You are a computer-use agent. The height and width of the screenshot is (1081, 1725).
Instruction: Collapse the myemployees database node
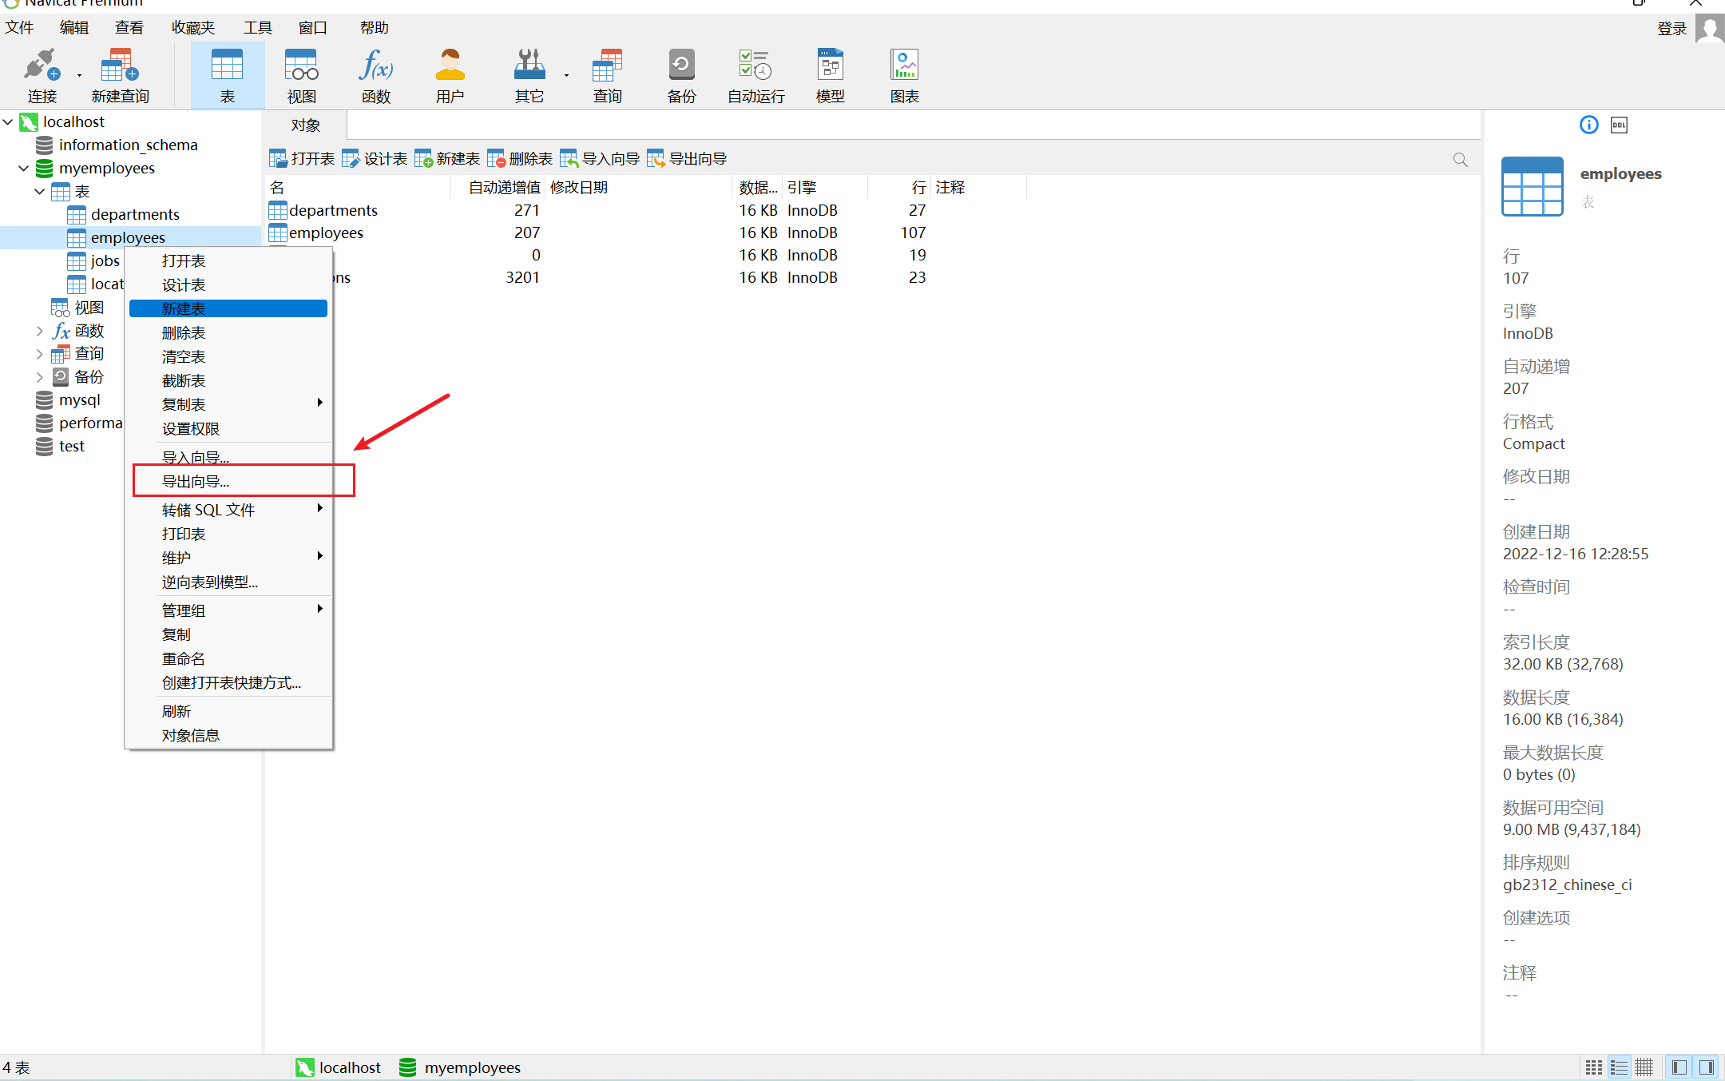pyautogui.click(x=24, y=169)
